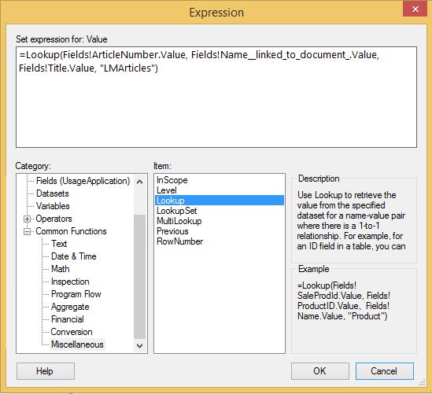Select RowNumber in the Item list
432x394 pixels.
[x=179, y=241]
